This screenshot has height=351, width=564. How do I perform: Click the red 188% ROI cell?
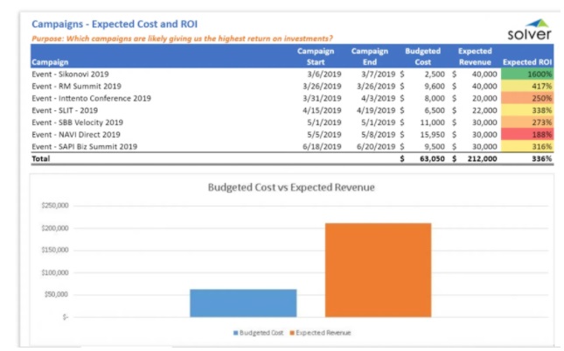tap(527, 135)
